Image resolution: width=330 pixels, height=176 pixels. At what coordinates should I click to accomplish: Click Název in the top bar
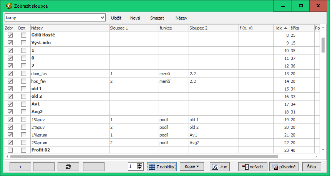pos(181,18)
